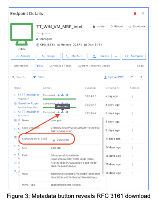158x202 pixels.
Task: Click the Duration column header
Action: click(90, 88)
